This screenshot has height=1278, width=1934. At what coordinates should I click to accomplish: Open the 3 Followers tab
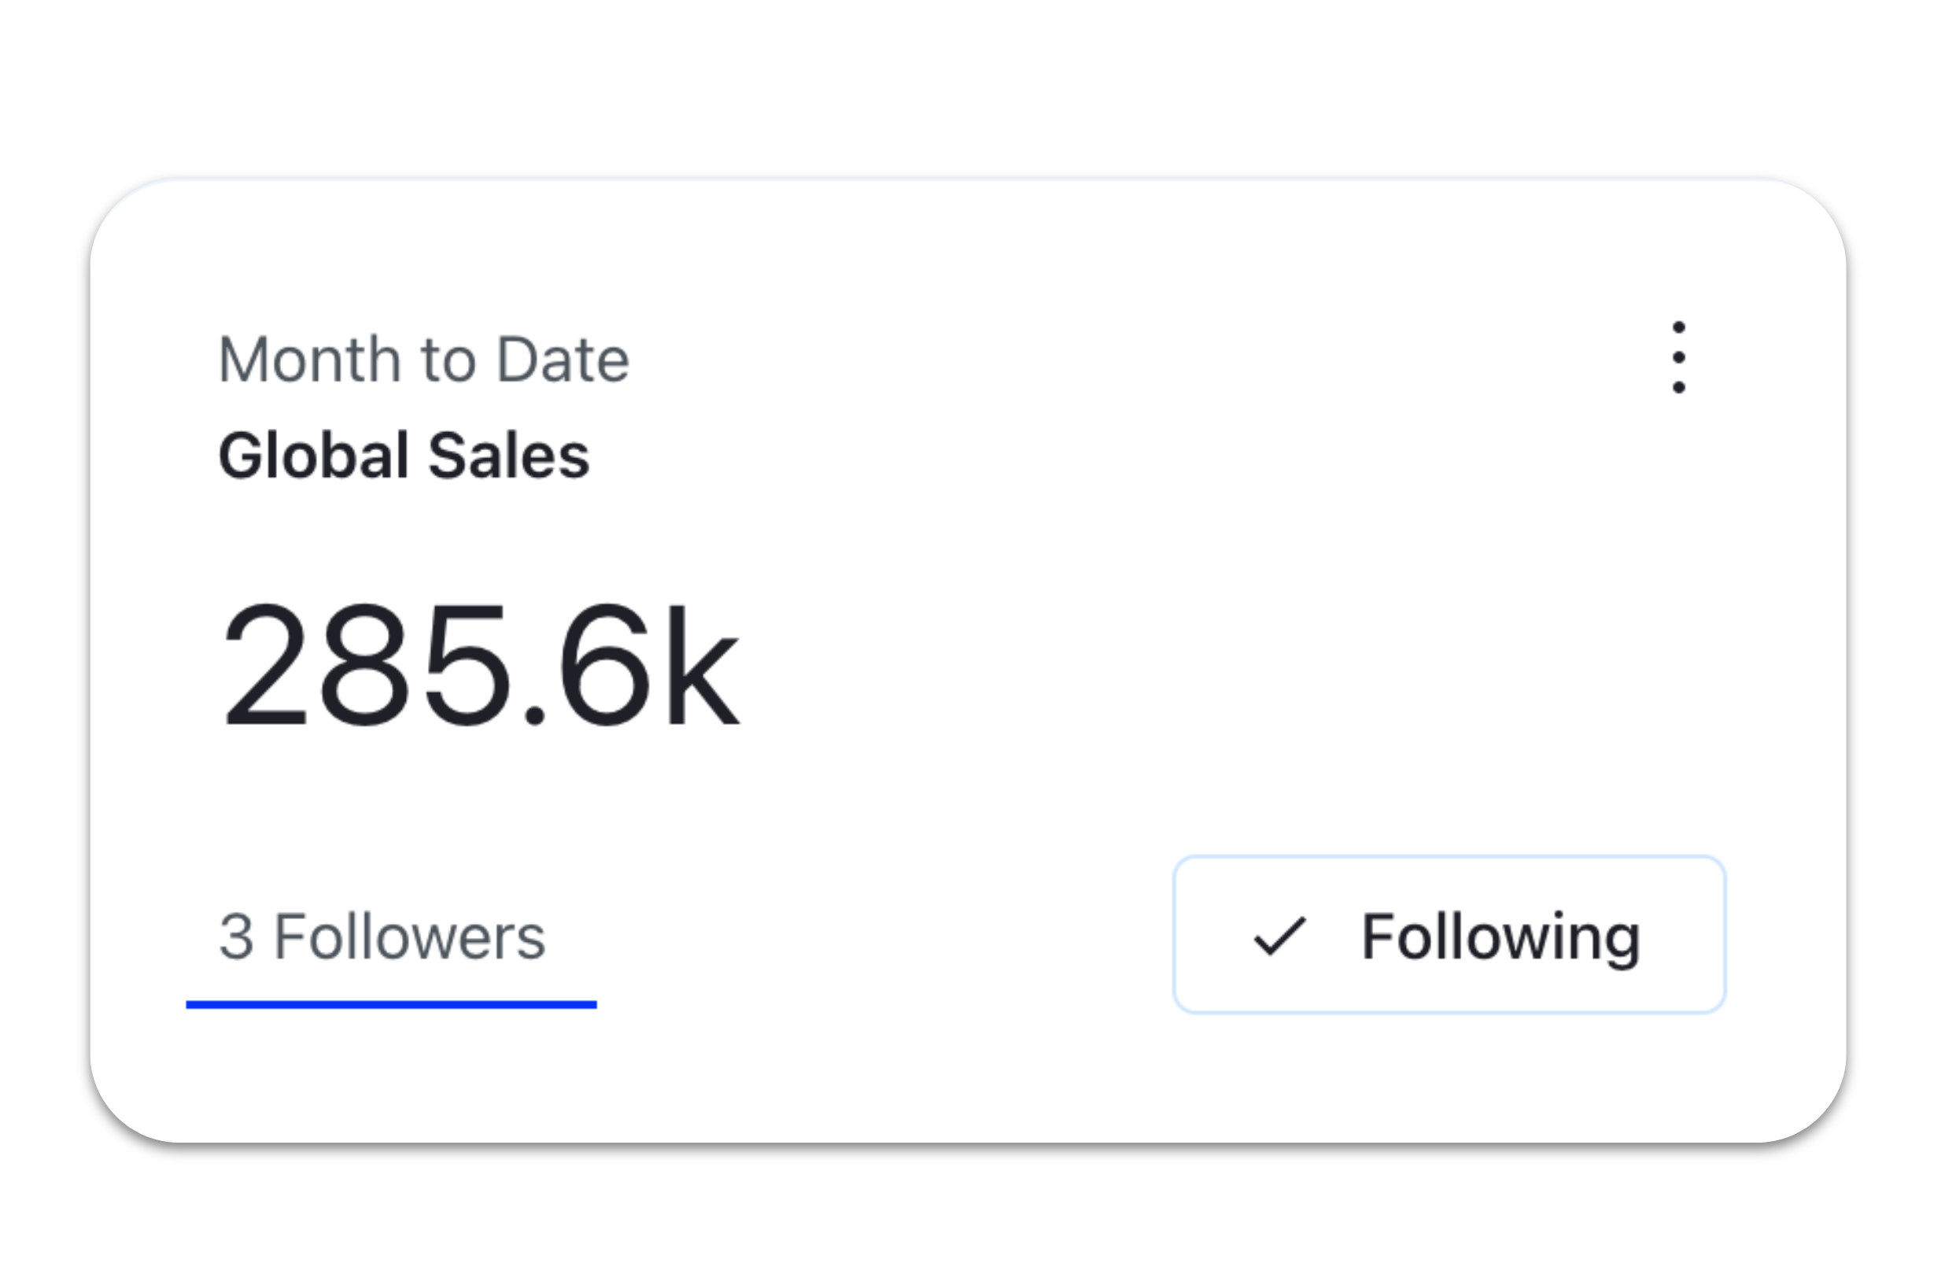382,937
